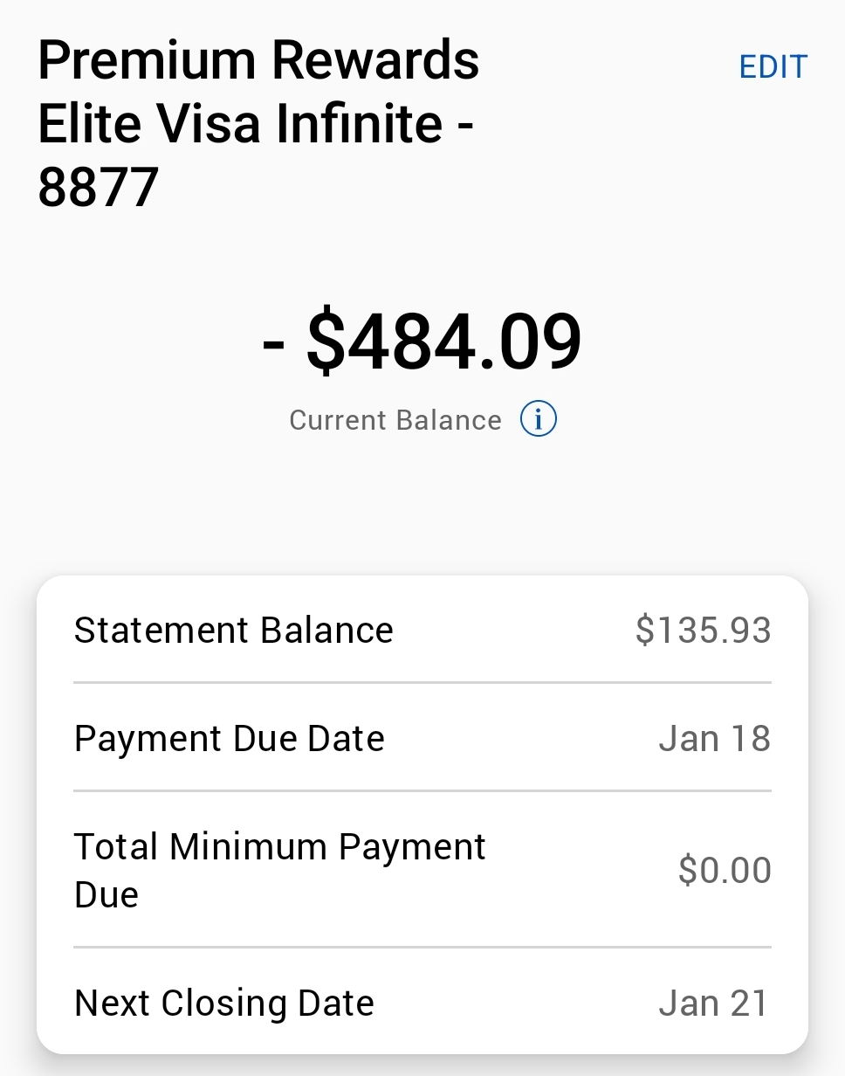Select the Jan 21 closing date value

point(714,1004)
